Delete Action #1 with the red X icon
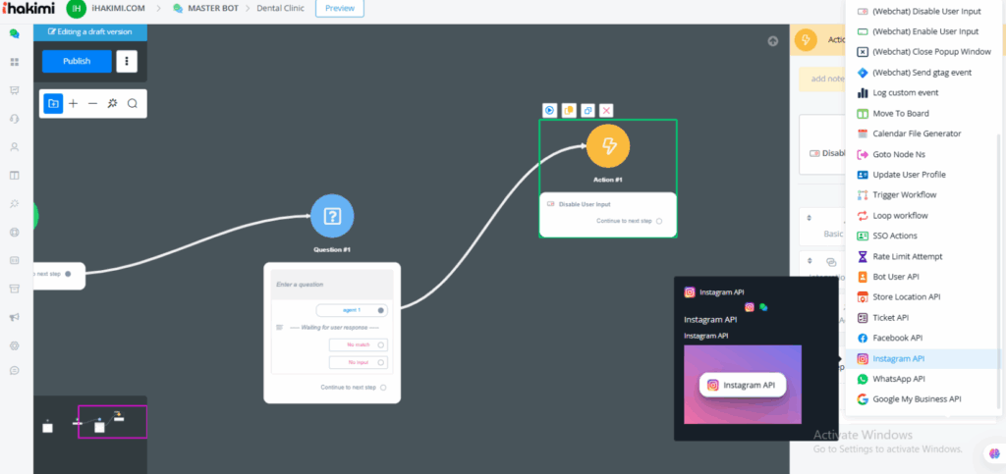The image size is (1006, 474). (607, 111)
